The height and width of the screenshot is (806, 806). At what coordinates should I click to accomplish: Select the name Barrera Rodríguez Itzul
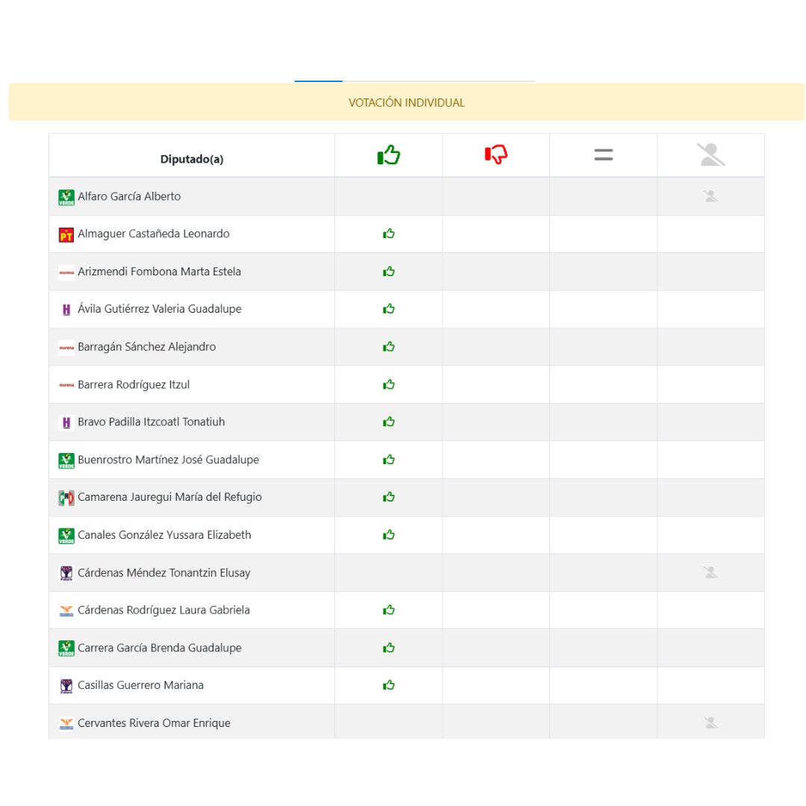click(x=134, y=384)
